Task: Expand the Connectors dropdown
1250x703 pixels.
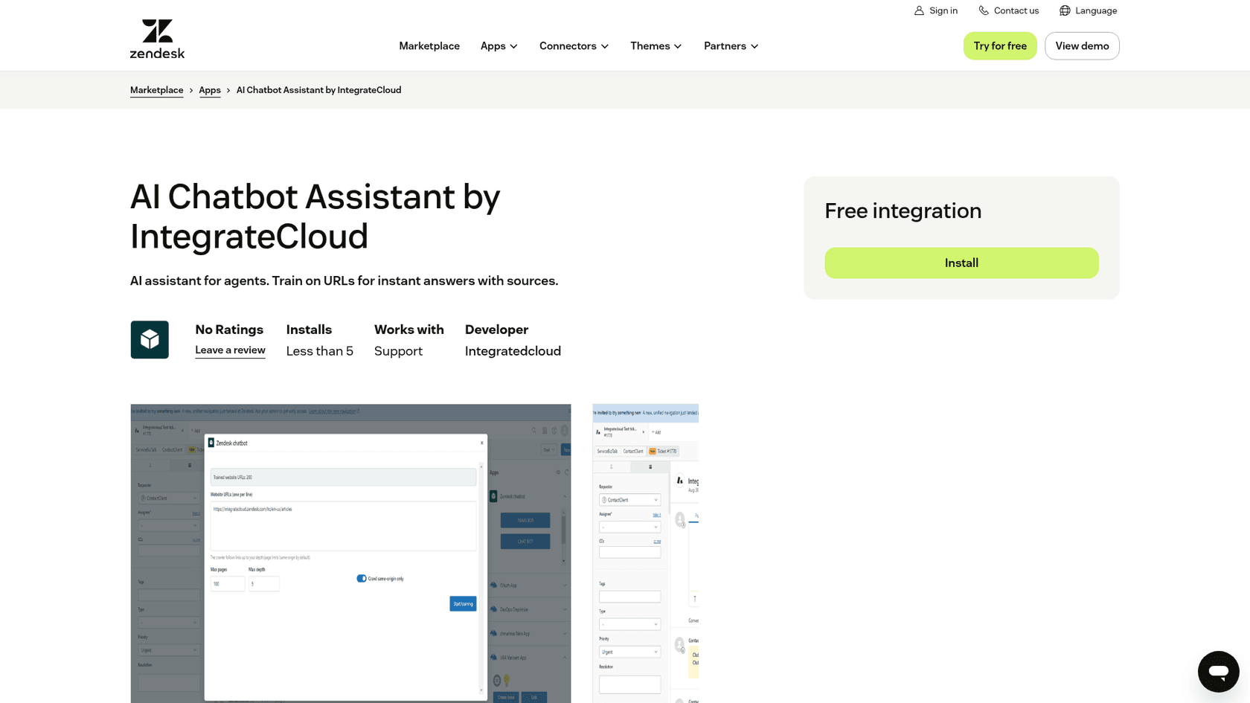Action: tap(574, 46)
